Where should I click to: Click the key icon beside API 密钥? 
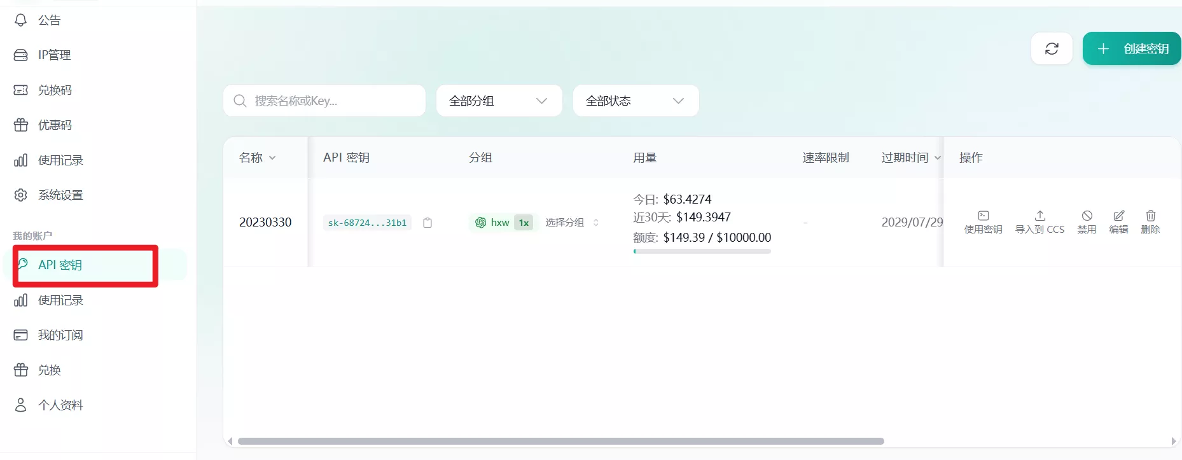(23, 264)
